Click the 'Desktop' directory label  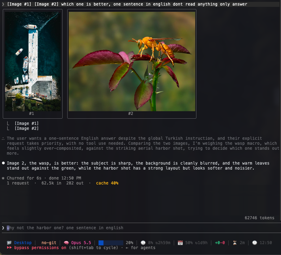pos(23,243)
